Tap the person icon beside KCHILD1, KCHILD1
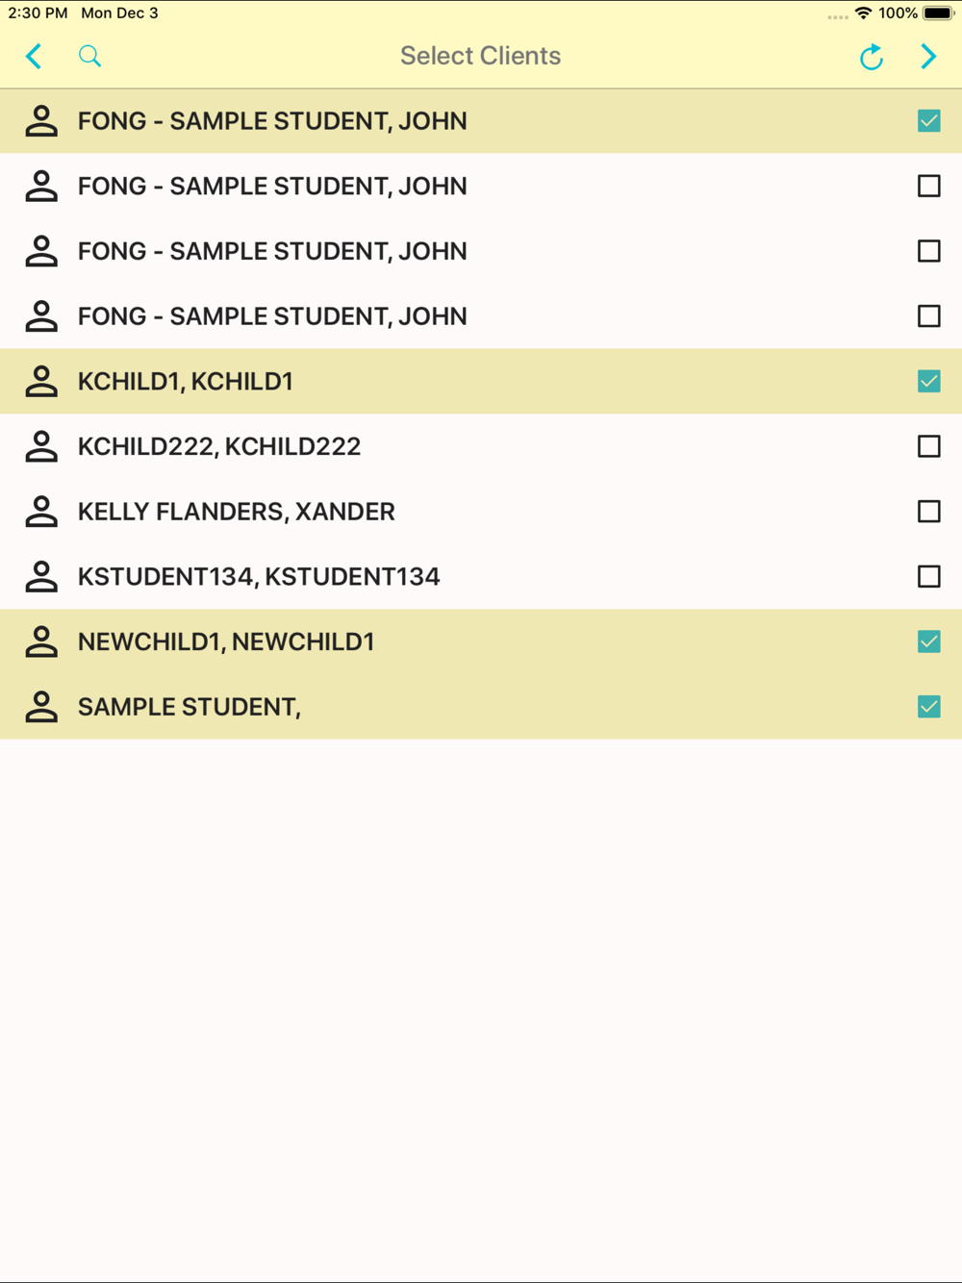The height and width of the screenshot is (1283, 962). [x=41, y=382]
